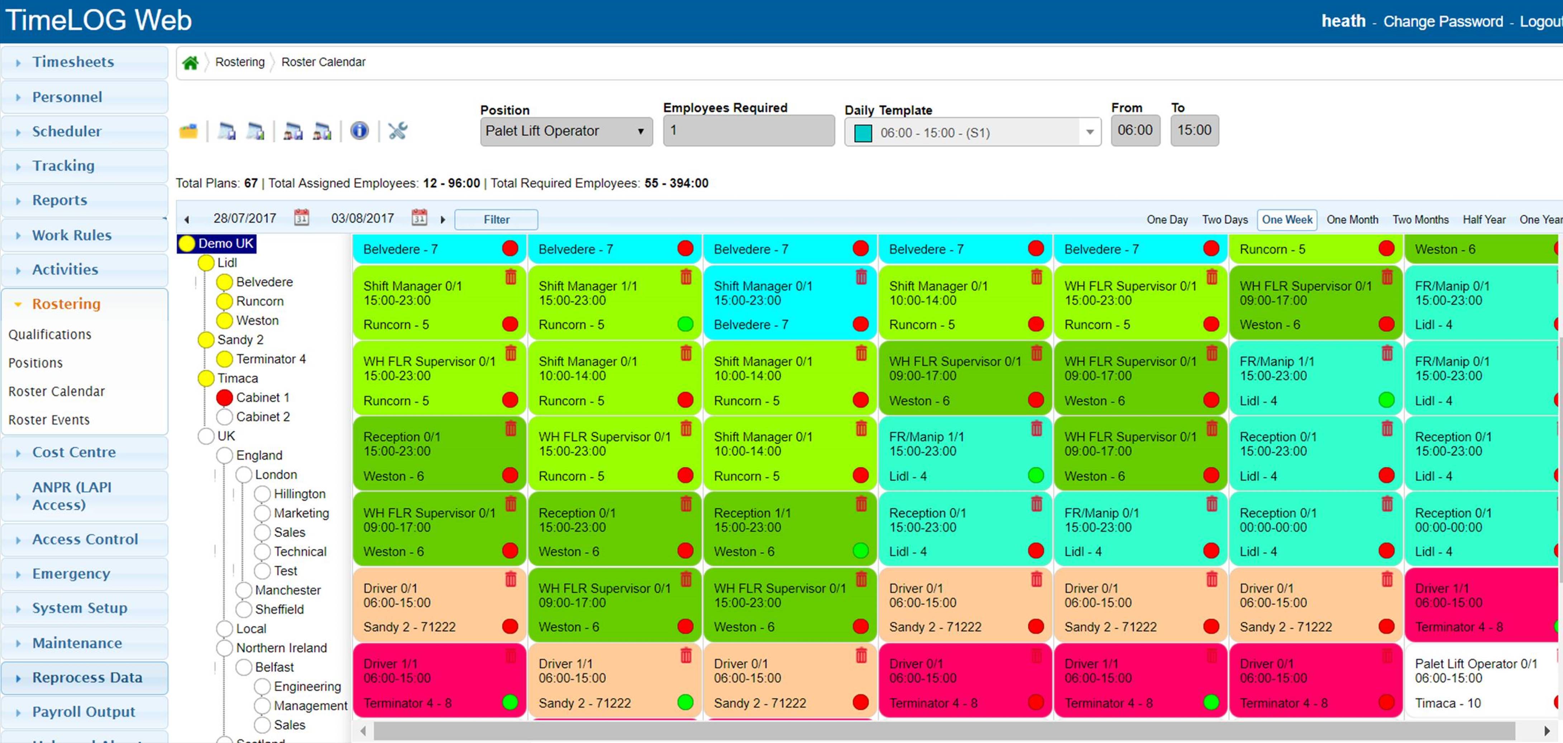Viewport: 1563px width, 743px height.
Task: Open calendar picker next to 28/07/2017
Action: pyautogui.click(x=302, y=218)
